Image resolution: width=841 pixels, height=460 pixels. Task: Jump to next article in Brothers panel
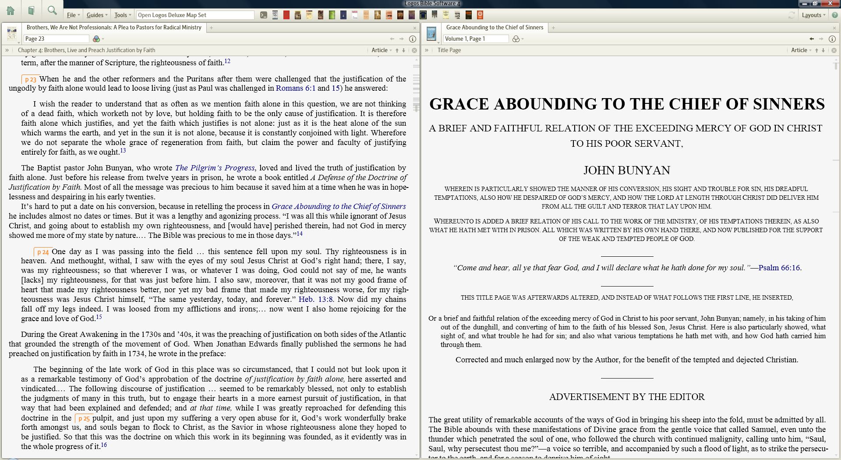click(x=404, y=50)
